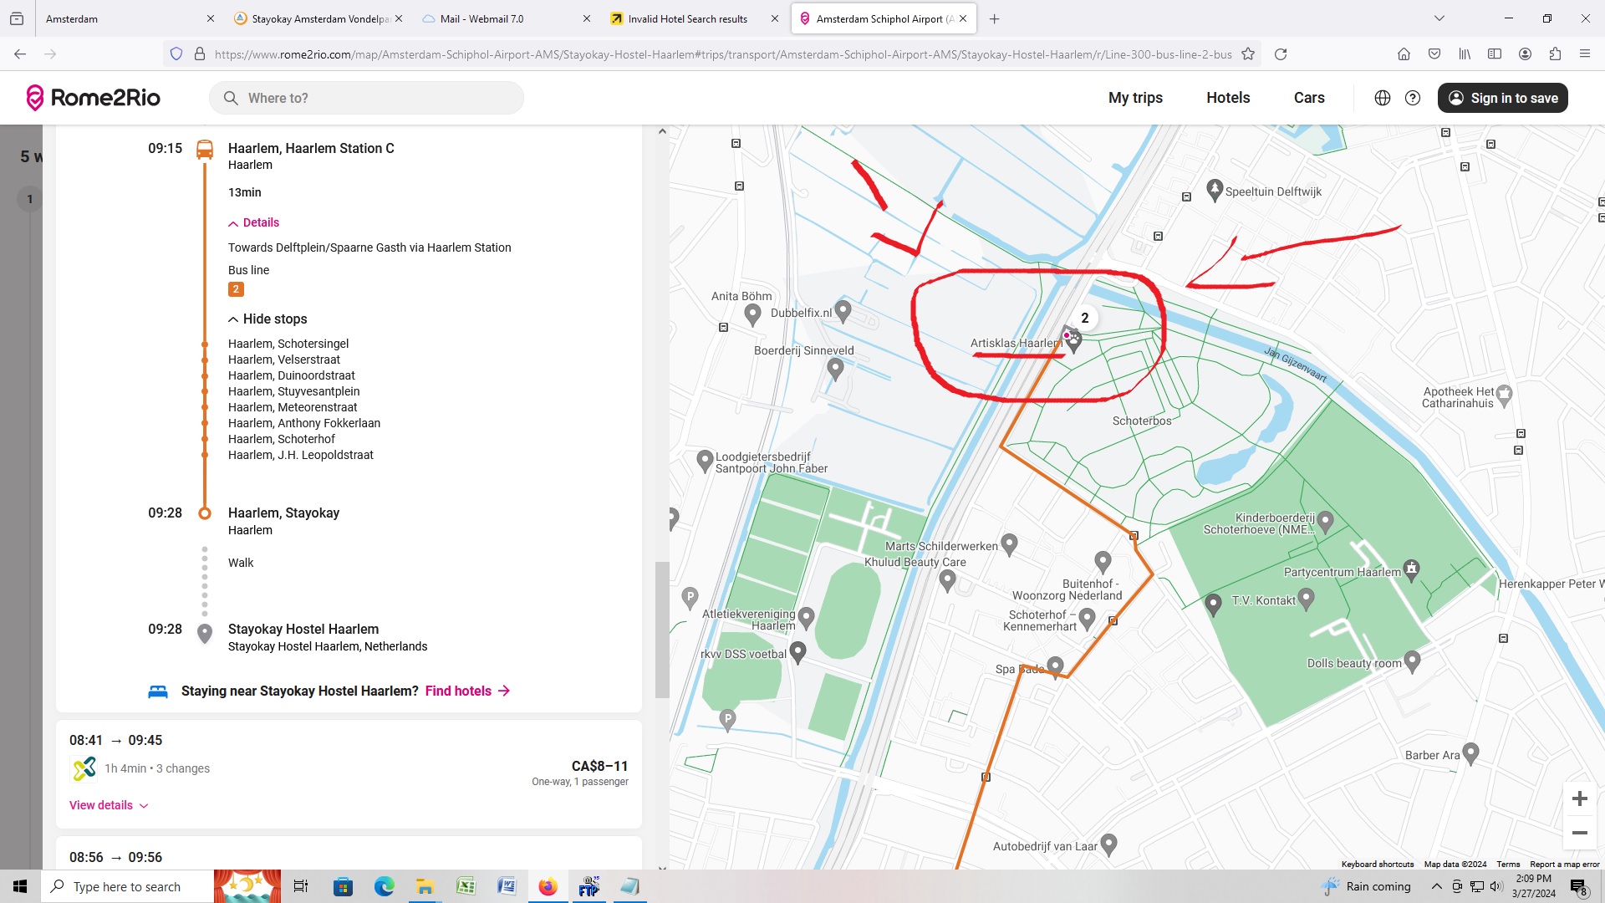Open Hotels in the header
The height and width of the screenshot is (903, 1605).
1228,98
